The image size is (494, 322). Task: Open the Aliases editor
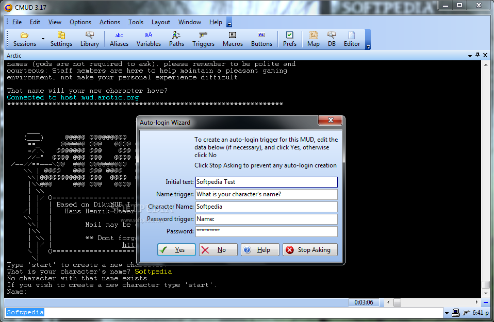119,39
